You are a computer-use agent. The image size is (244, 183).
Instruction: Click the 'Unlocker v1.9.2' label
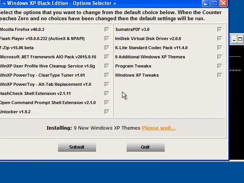(15, 112)
